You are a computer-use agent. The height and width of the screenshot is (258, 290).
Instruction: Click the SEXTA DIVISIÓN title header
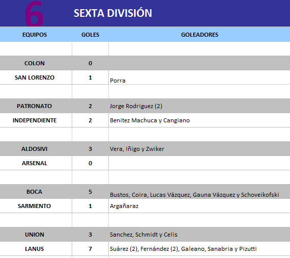113,13
